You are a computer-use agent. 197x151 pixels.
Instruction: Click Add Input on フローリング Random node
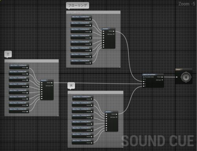tap(114, 34)
